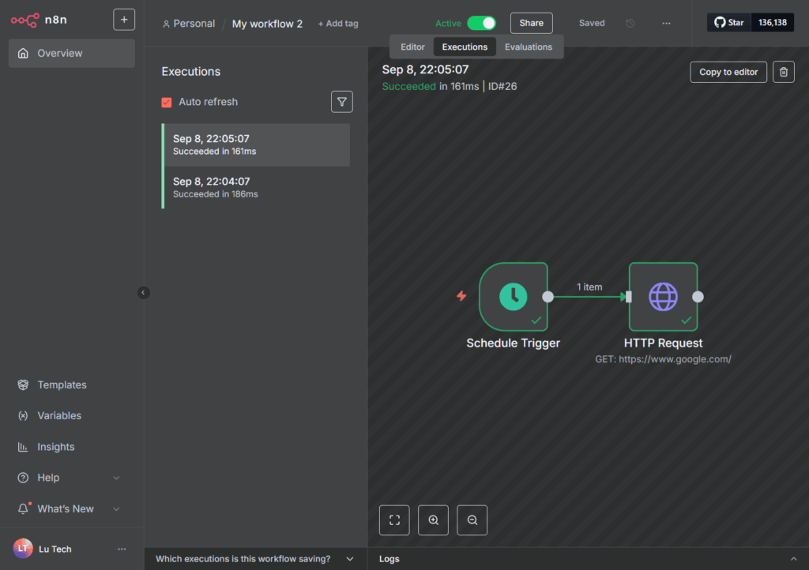809x570 pixels.
Task: Collapse the sidebar with the arrow handle
Action: (143, 292)
